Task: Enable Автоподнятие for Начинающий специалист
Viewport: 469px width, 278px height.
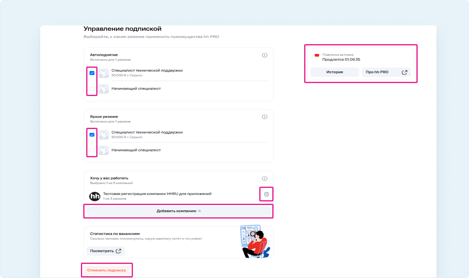Action: click(x=92, y=89)
